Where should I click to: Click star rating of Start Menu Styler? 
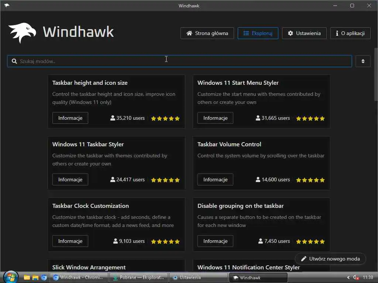click(x=310, y=118)
